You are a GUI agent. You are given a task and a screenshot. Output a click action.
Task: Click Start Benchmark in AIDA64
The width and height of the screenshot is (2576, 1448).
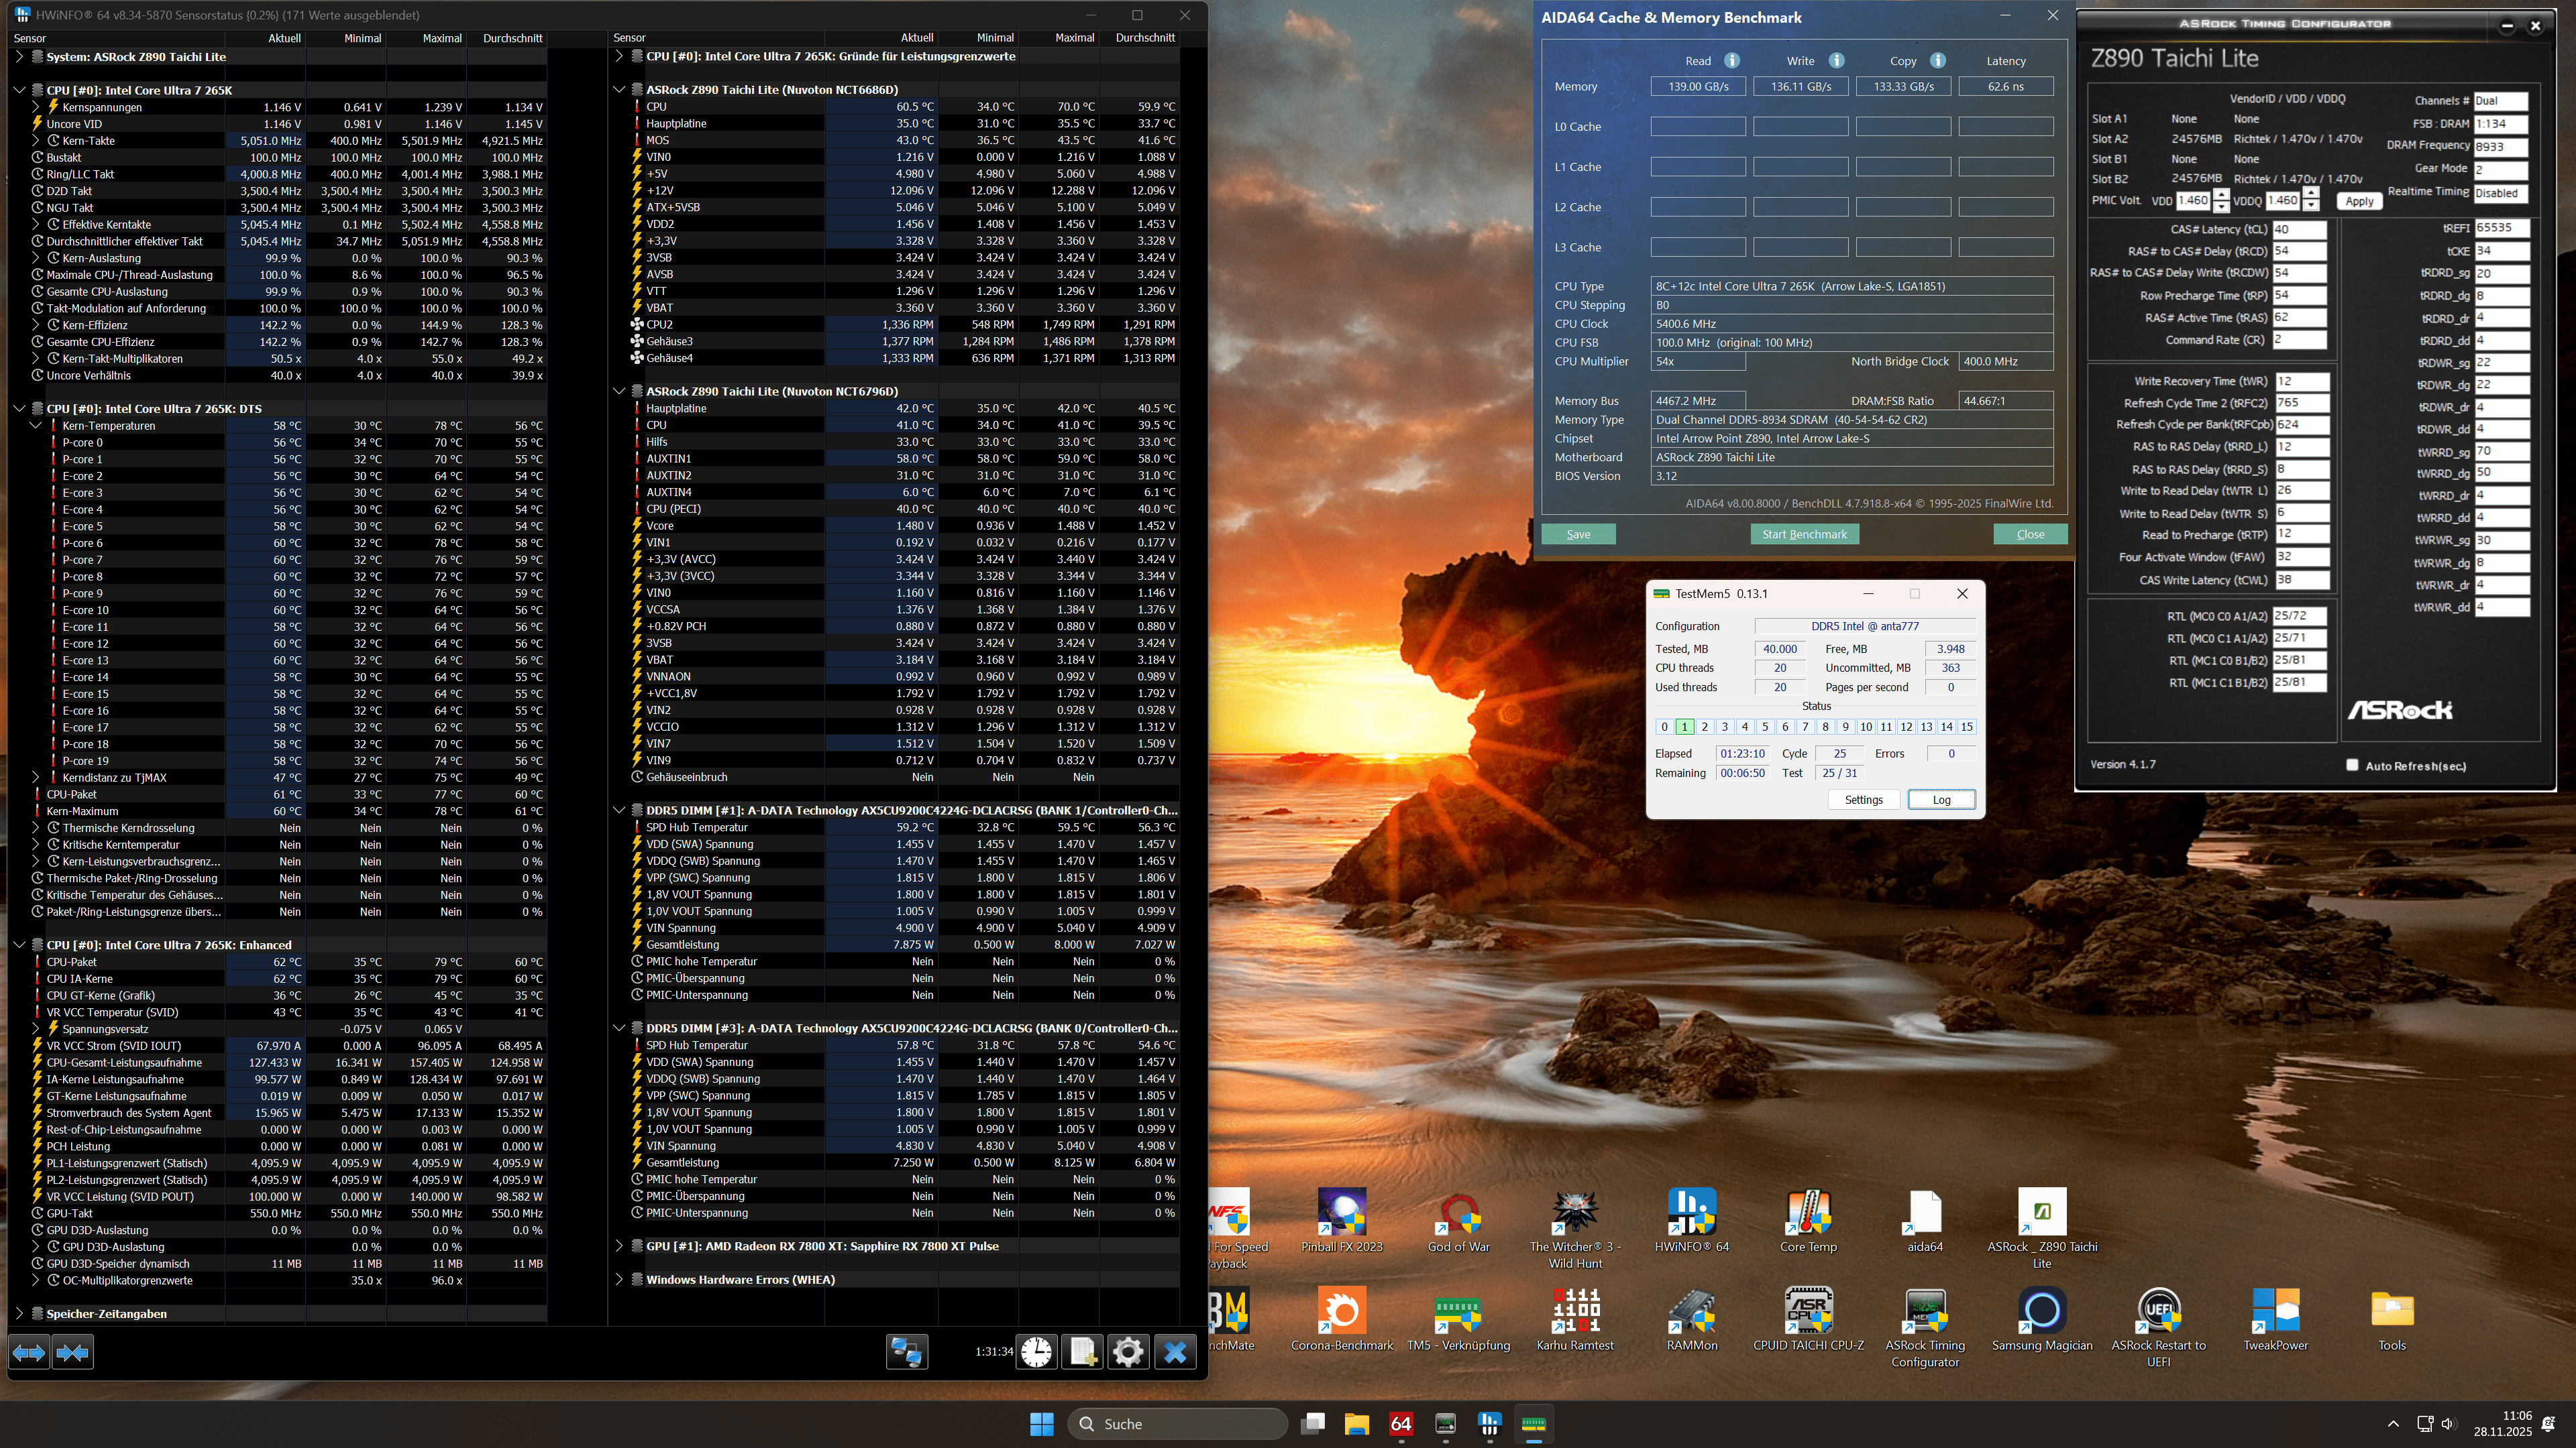pos(1804,535)
